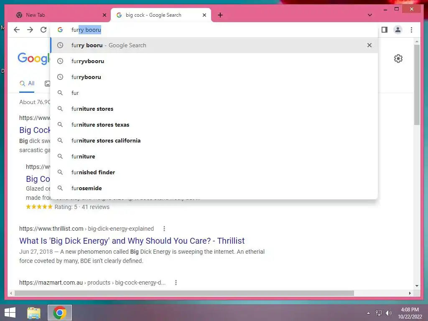Pick the 'furosemide' search suggestion
Viewport: 428px width, 321px height.
click(214, 188)
